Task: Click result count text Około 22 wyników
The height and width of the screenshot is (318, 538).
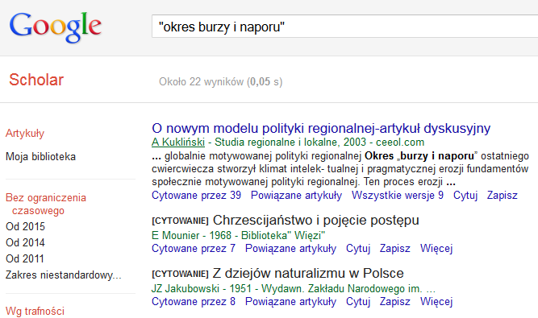Action: click(221, 82)
